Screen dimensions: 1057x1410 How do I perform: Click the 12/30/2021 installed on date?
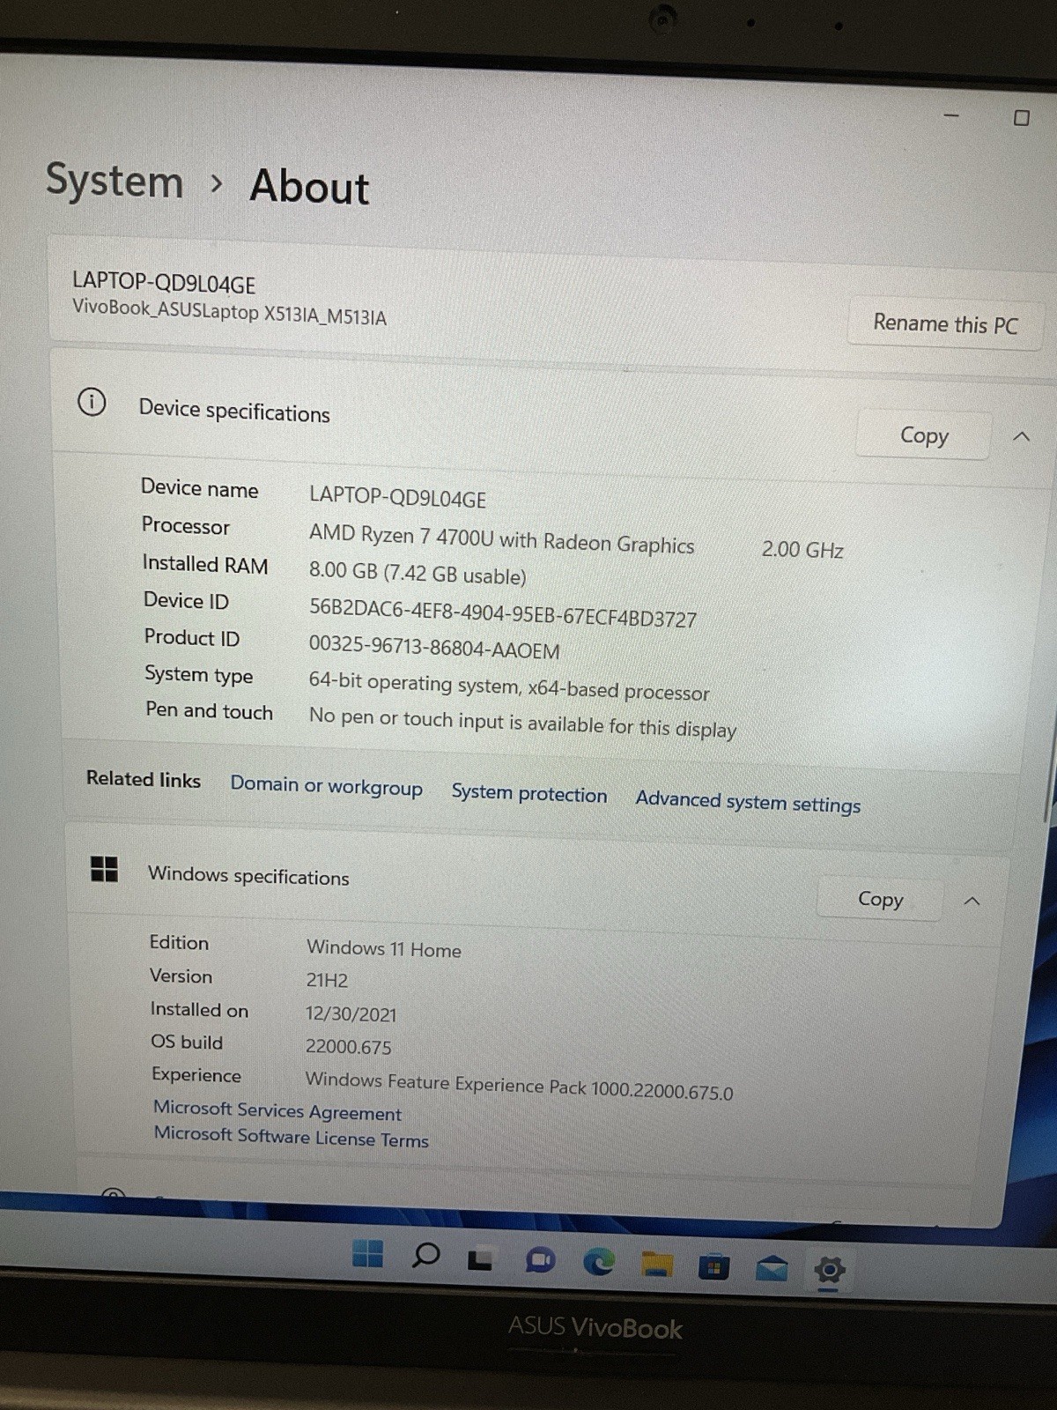pyautogui.click(x=351, y=1013)
